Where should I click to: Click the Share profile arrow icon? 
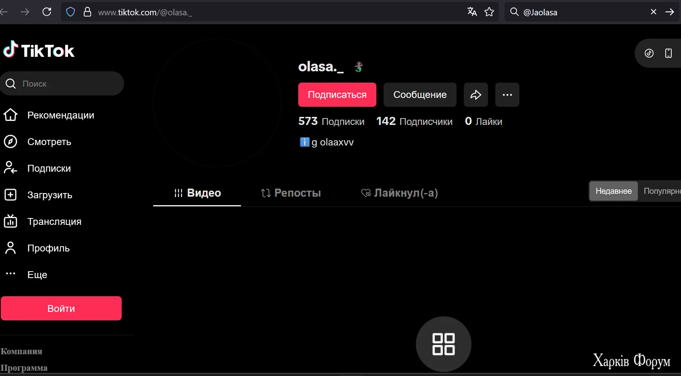pos(476,95)
